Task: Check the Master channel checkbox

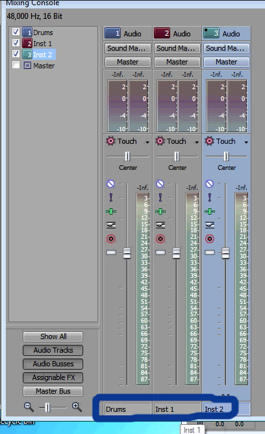Action: tap(16, 65)
